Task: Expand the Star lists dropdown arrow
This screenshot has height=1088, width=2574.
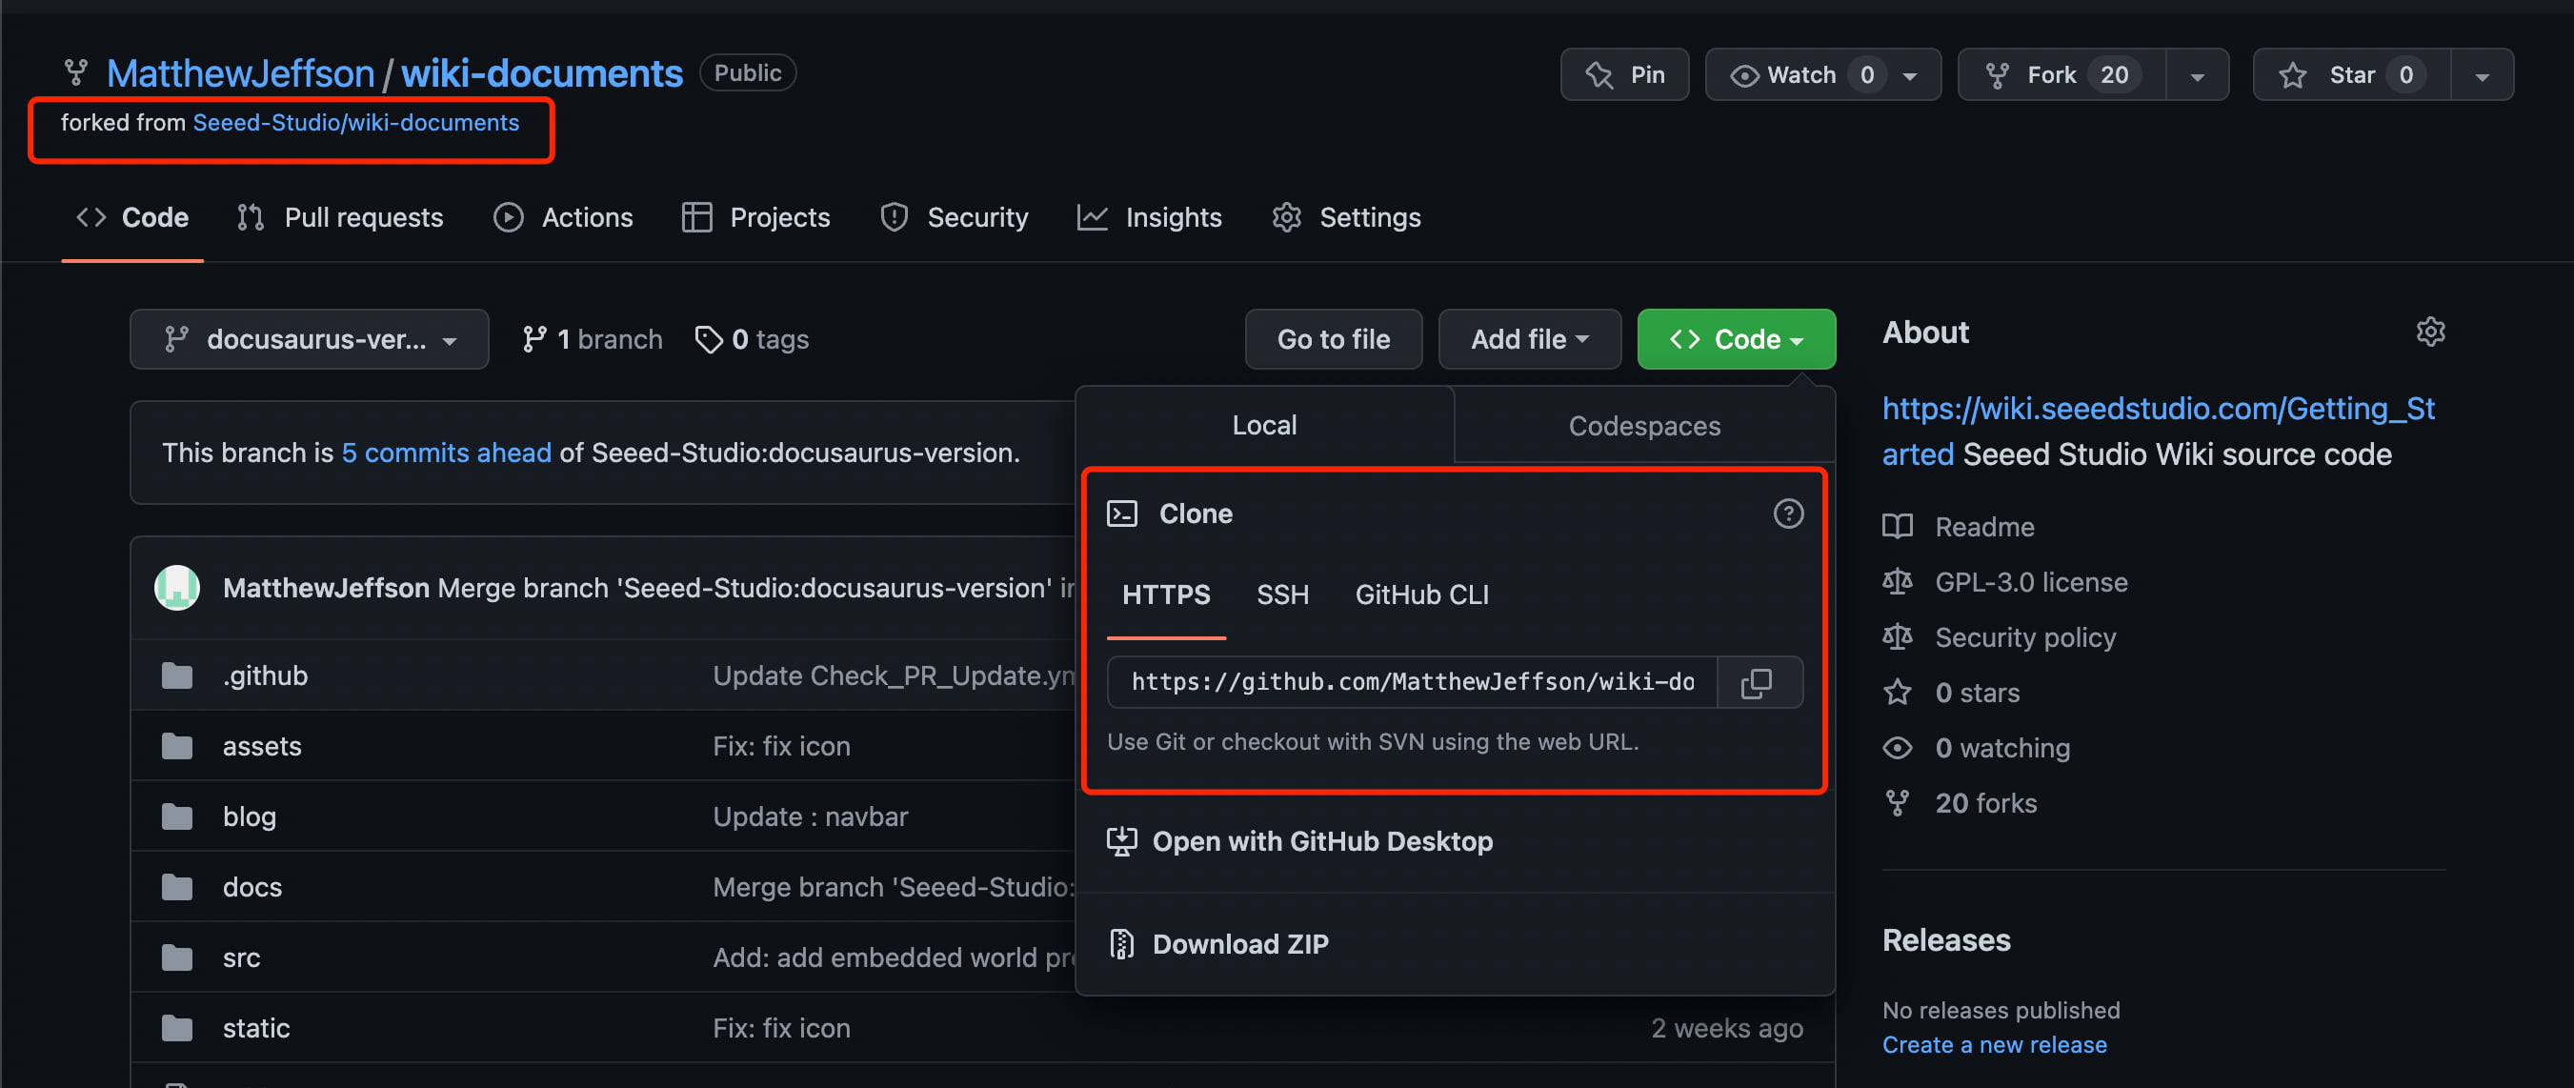Action: point(2483,75)
